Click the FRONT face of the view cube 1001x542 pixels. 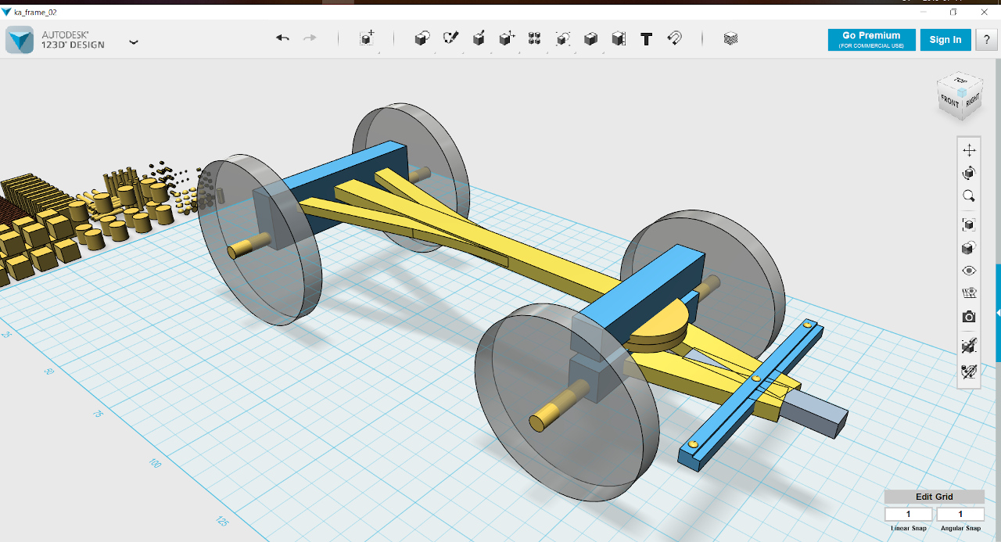949,102
